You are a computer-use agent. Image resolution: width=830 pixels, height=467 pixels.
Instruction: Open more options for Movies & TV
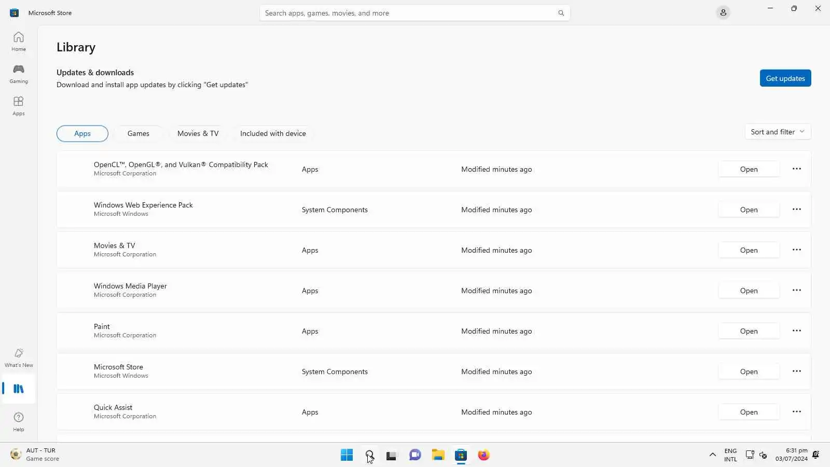(797, 250)
